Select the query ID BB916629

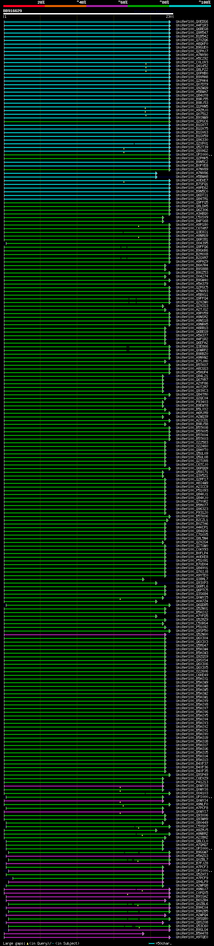[12, 11]
